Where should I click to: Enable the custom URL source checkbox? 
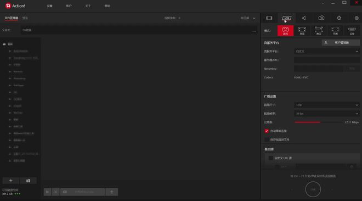(x=270, y=158)
